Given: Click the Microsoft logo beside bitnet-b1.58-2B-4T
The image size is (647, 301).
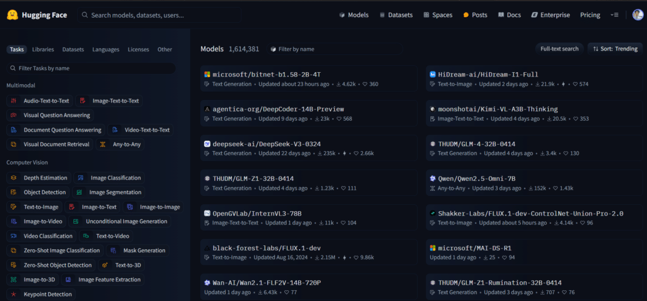Looking at the screenshot, I should (x=207, y=75).
